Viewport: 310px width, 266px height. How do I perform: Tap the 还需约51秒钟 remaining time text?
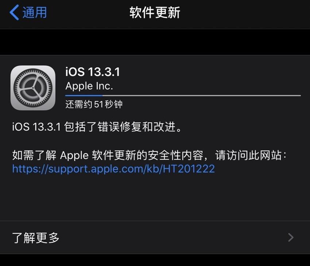pos(94,104)
